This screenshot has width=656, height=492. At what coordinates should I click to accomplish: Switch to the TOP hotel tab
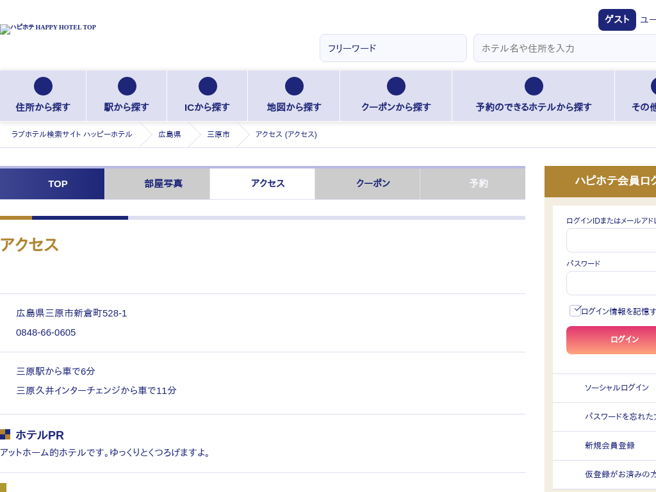click(53, 184)
